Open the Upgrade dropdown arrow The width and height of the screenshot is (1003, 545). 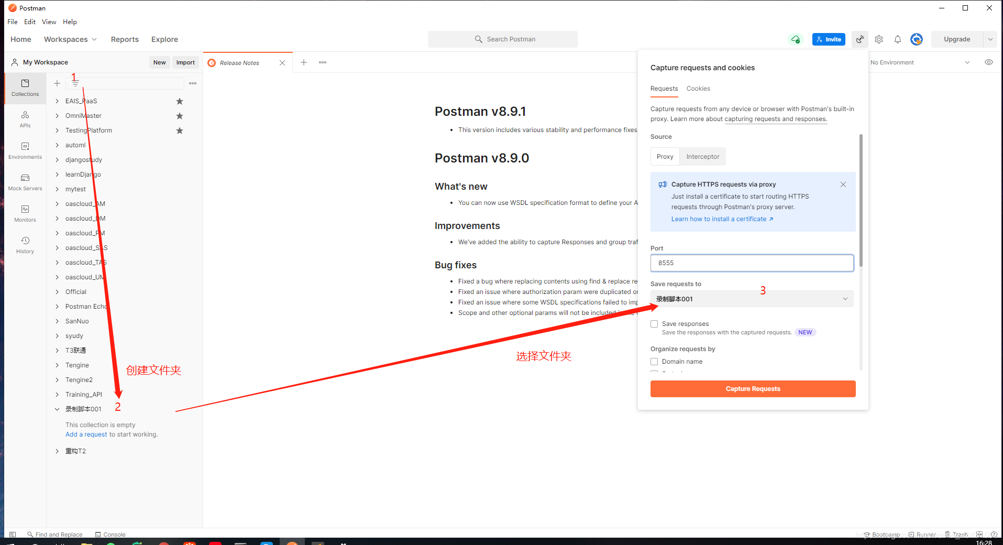pos(990,39)
